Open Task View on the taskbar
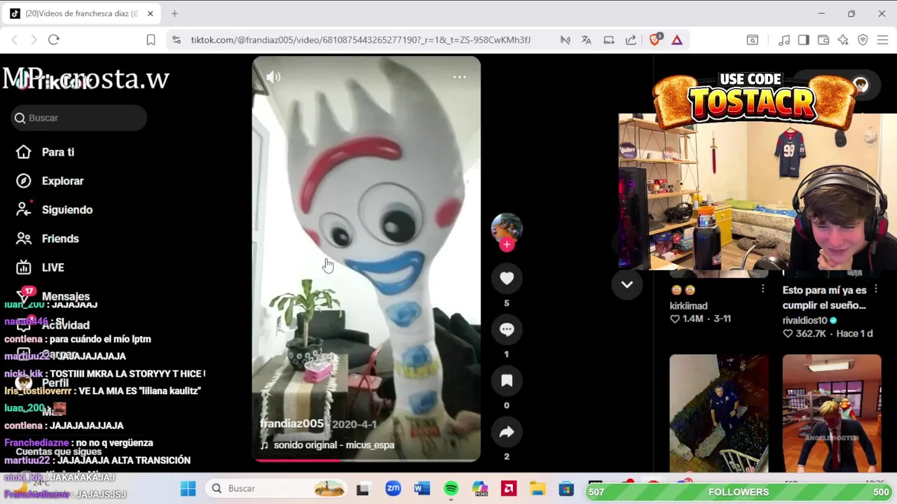Image resolution: width=897 pixels, height=504 pixels. [x=362, y=489]
